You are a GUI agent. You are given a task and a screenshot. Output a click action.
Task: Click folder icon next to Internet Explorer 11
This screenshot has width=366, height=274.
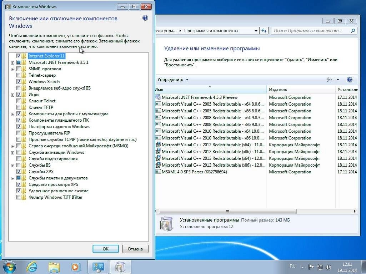point(24,56)
